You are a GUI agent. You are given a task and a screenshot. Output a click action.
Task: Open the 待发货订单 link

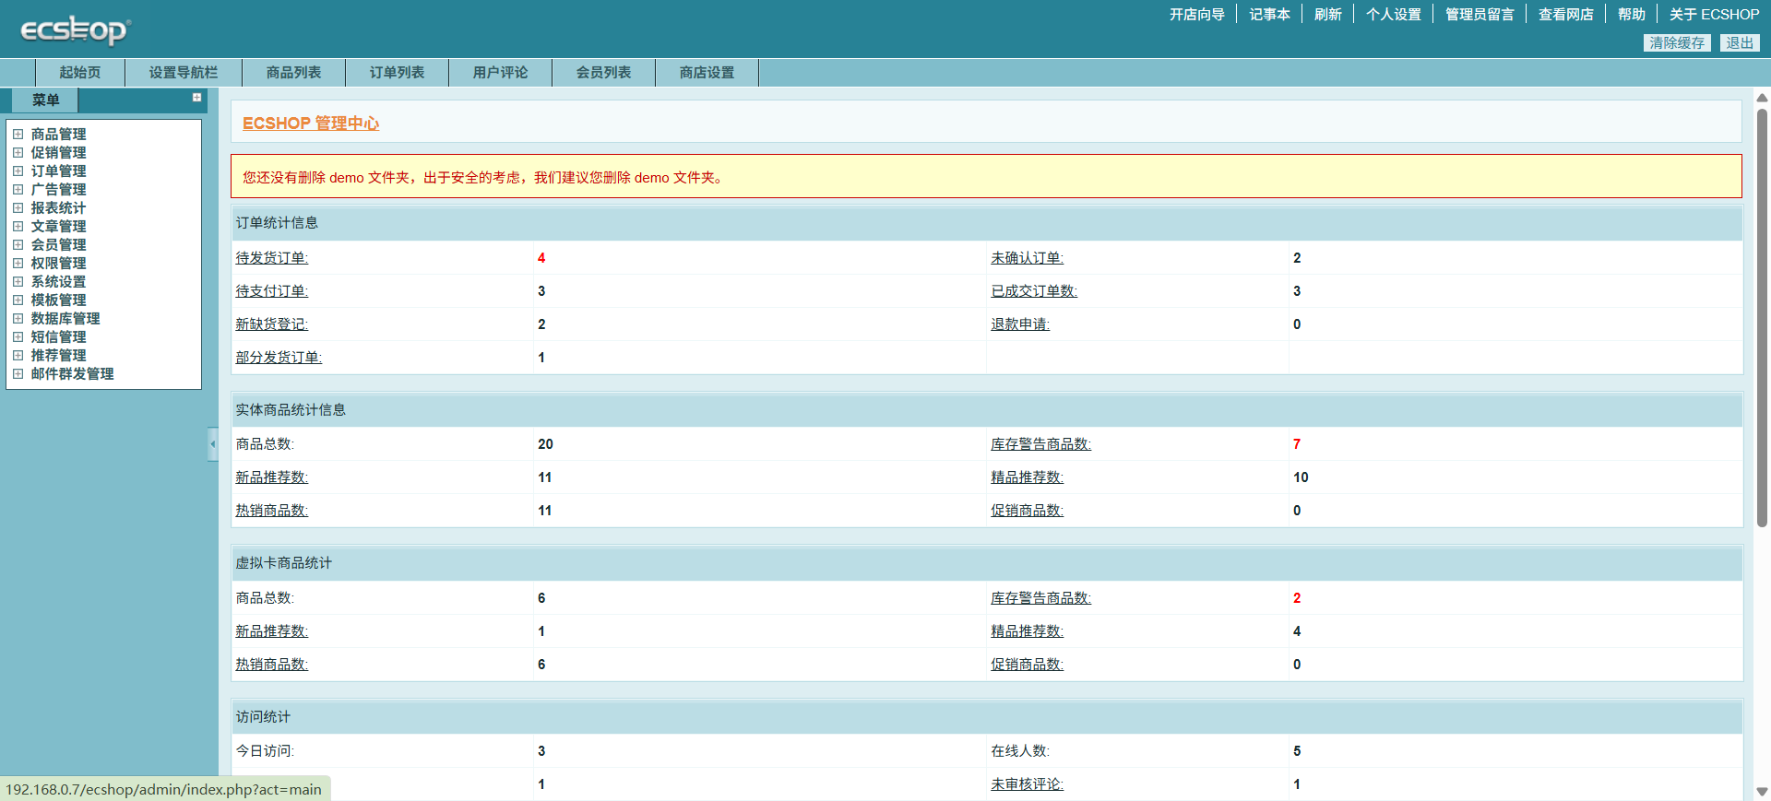point(272,258)
